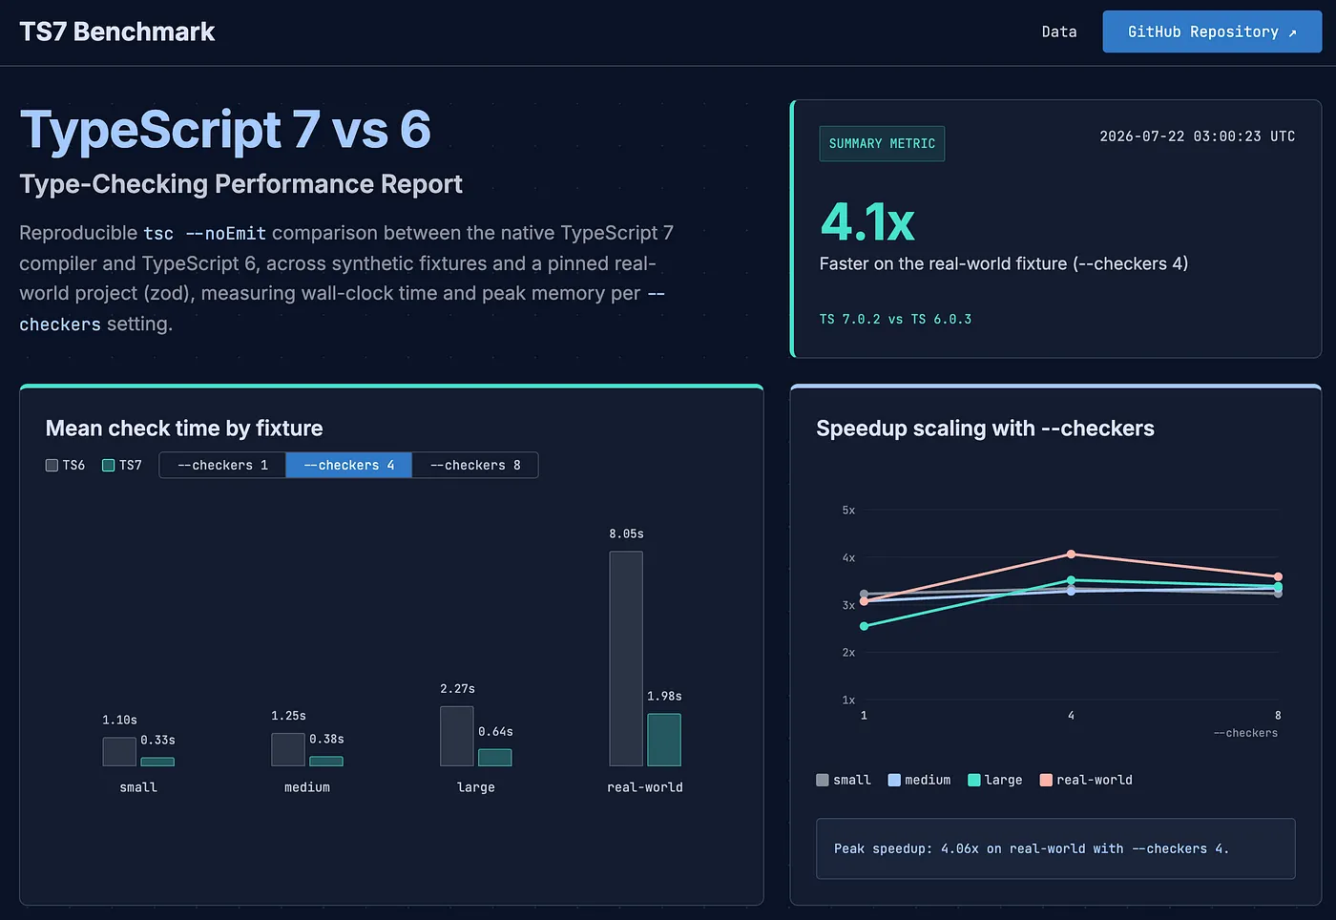This screenshot has height=920, width=1336.
Task: Click the 'TS 7.0.2 vs TS 6.0.3' text
Action: (x=895, y=319)
